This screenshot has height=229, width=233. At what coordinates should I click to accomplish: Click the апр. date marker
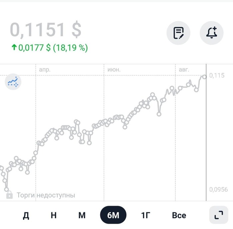click(x=45, y=70)
